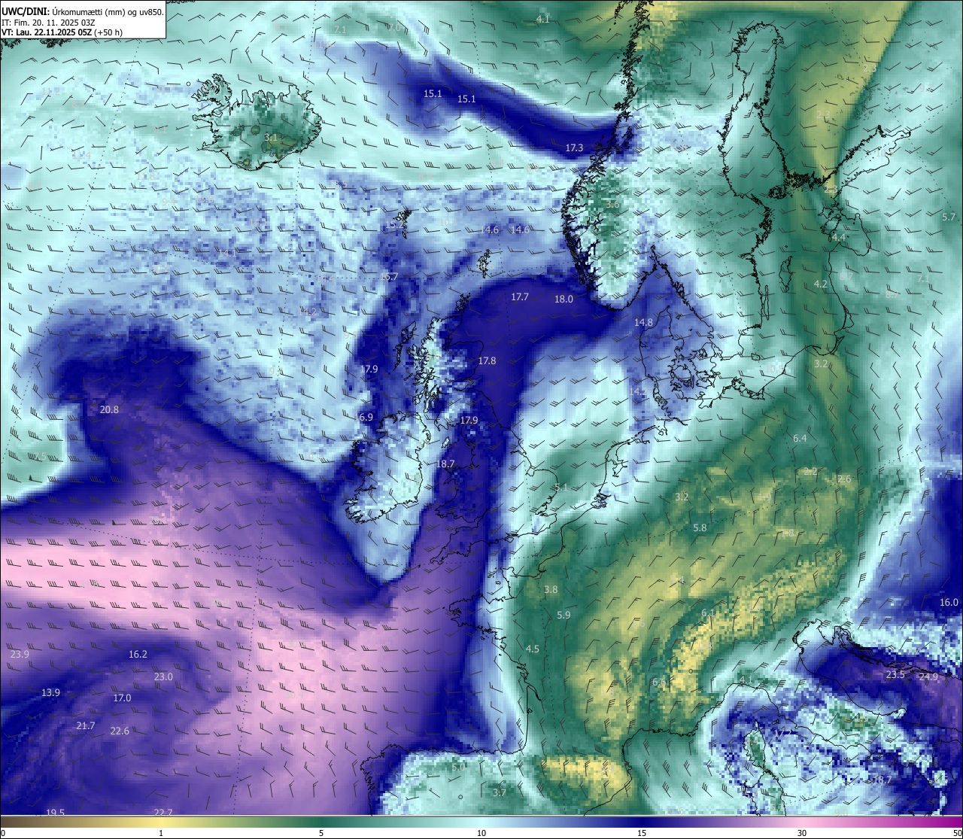Click the IT: Fim. 20. 11. 2025 03Z line

49,23
